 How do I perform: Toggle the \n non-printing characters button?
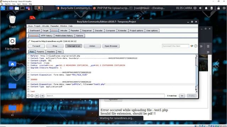182,96
